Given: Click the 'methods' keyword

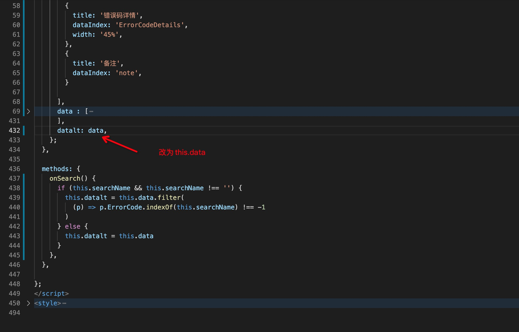Looking at the screenshot, I should pos(55,169).
